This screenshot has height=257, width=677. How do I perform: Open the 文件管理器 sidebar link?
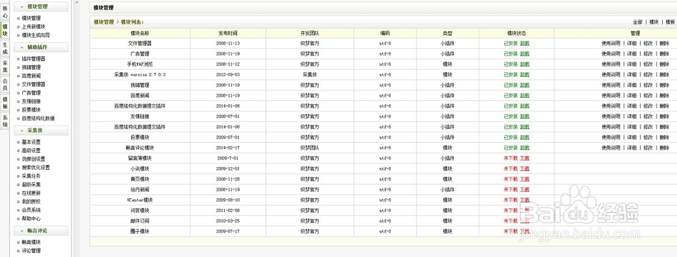click(34, 84)
